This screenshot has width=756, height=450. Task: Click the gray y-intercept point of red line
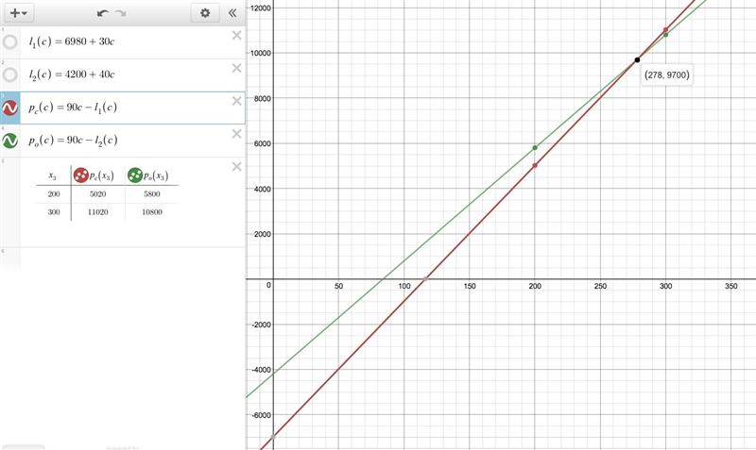(x=273, y=437)
